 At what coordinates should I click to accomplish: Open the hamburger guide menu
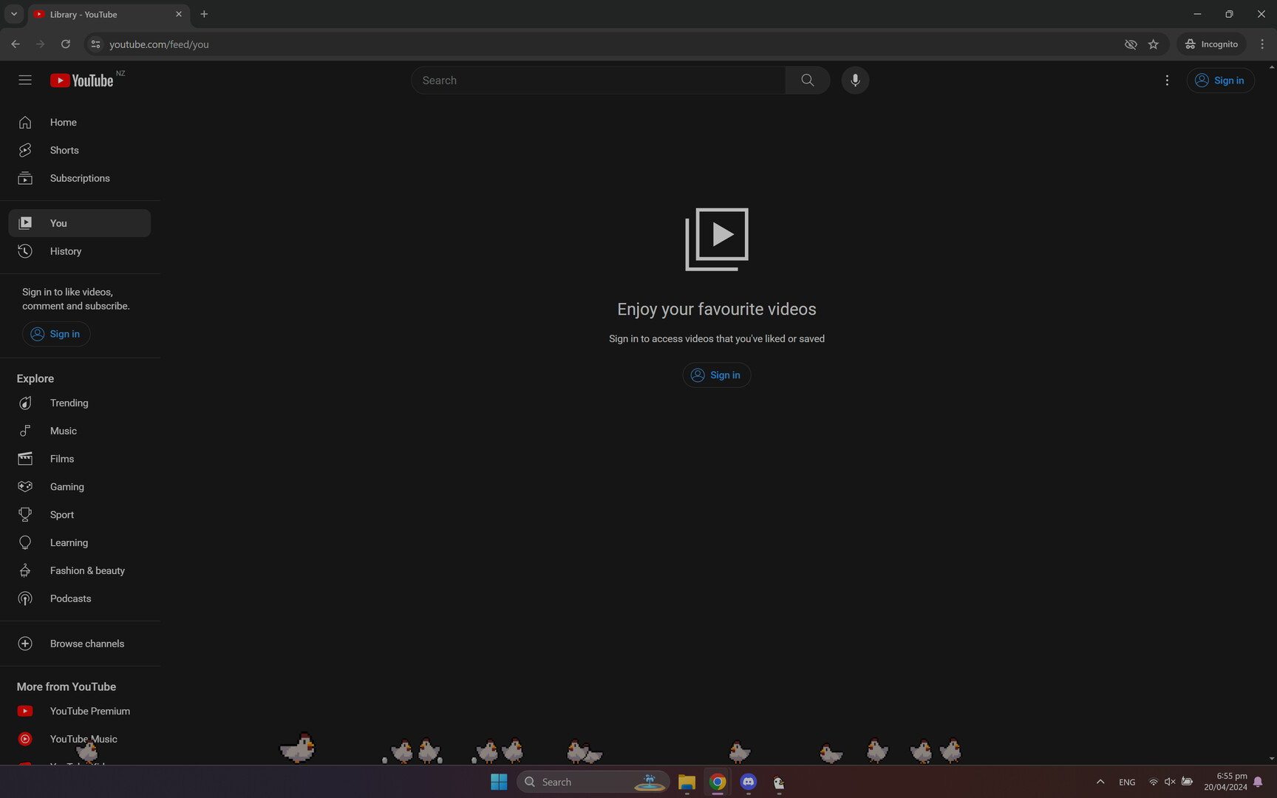[25, 80]
